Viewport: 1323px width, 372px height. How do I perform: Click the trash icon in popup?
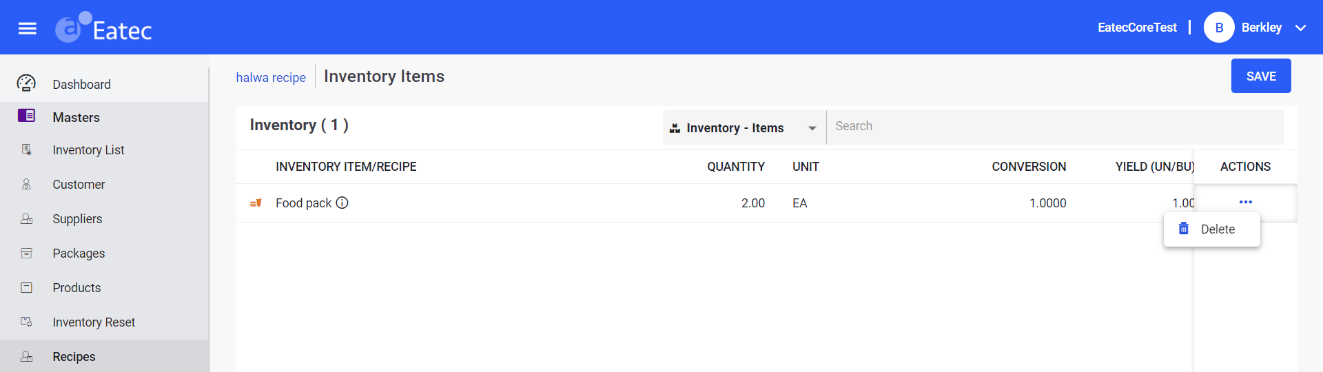(x=1183, y=229)
